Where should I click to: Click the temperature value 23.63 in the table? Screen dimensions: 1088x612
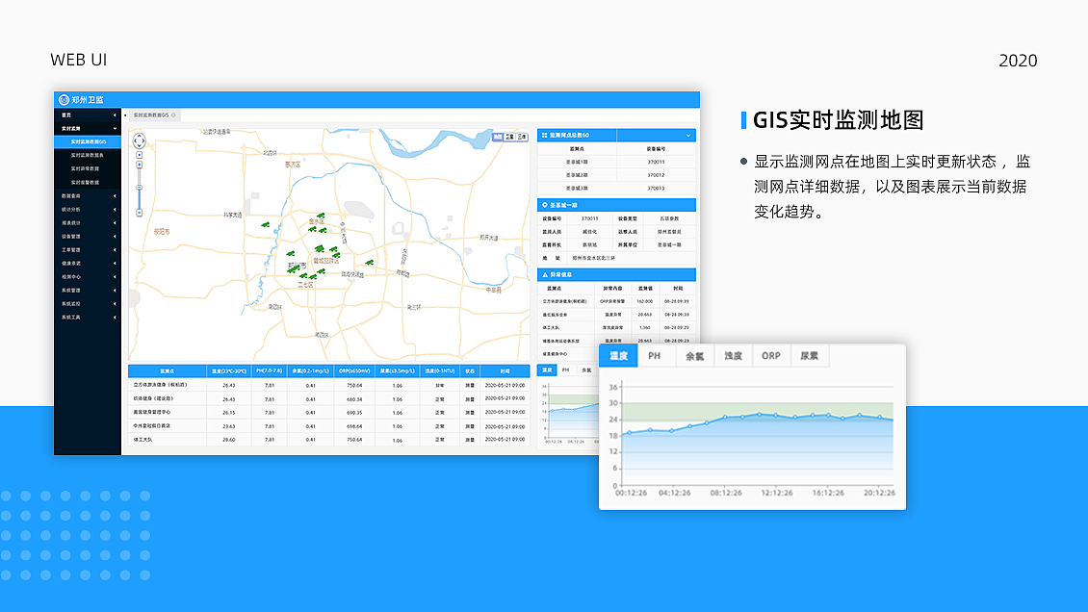coord(228,427)
